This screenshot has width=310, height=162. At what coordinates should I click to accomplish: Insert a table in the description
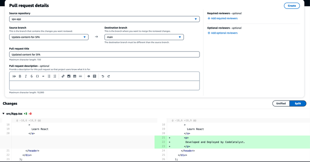[x=74, y=77]
